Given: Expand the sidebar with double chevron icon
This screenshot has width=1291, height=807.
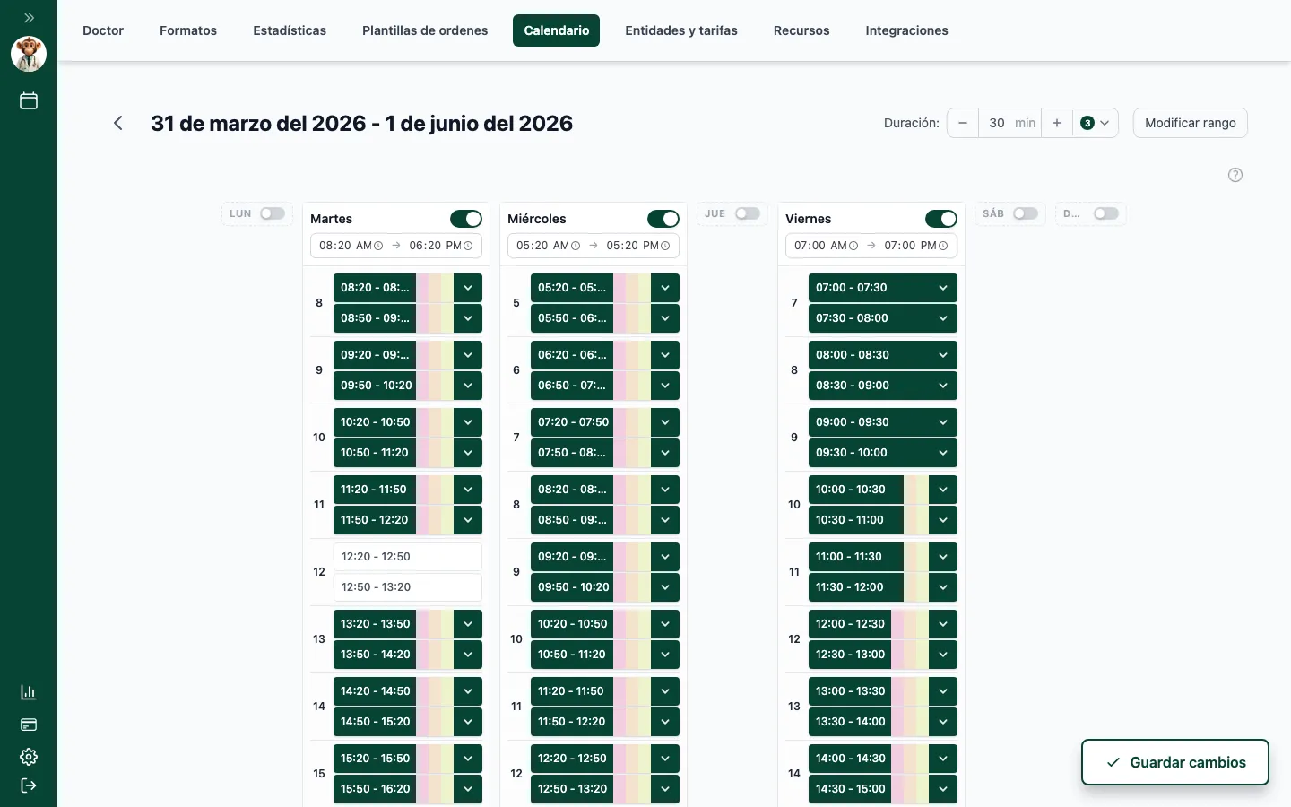Looking at the screenshot, I should 29,18.
